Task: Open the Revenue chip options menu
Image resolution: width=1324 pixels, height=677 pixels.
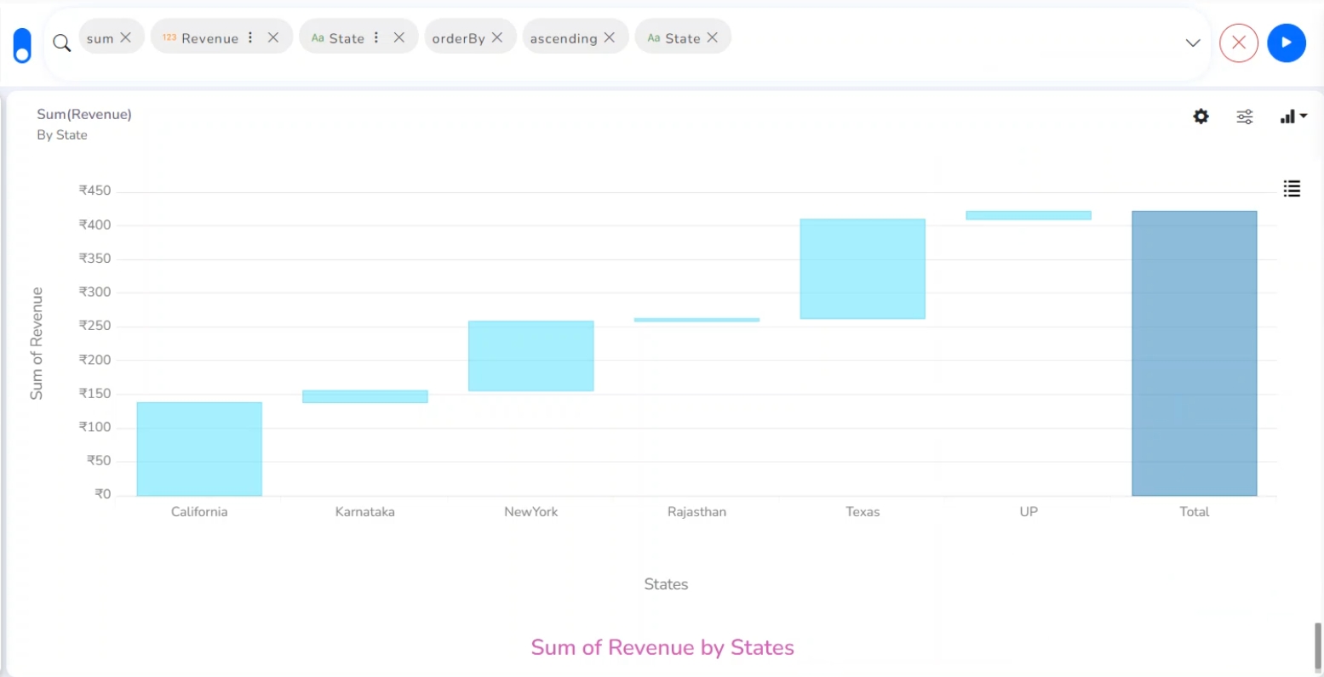Action: [250, 37]
